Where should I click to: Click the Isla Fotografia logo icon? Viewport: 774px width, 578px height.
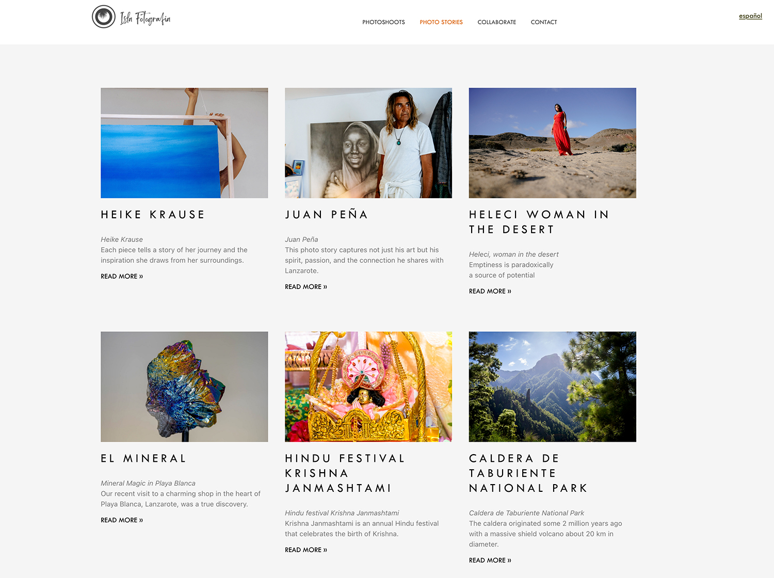[x=104, y=17]
